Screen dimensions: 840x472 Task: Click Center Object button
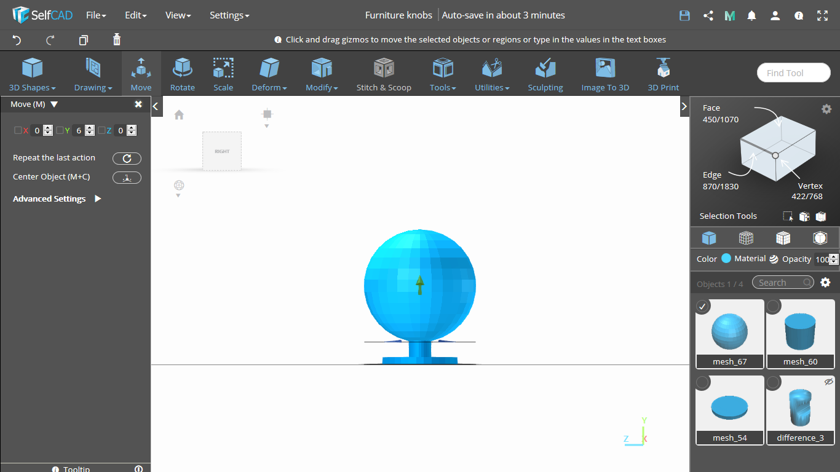(x=127, y=178)
